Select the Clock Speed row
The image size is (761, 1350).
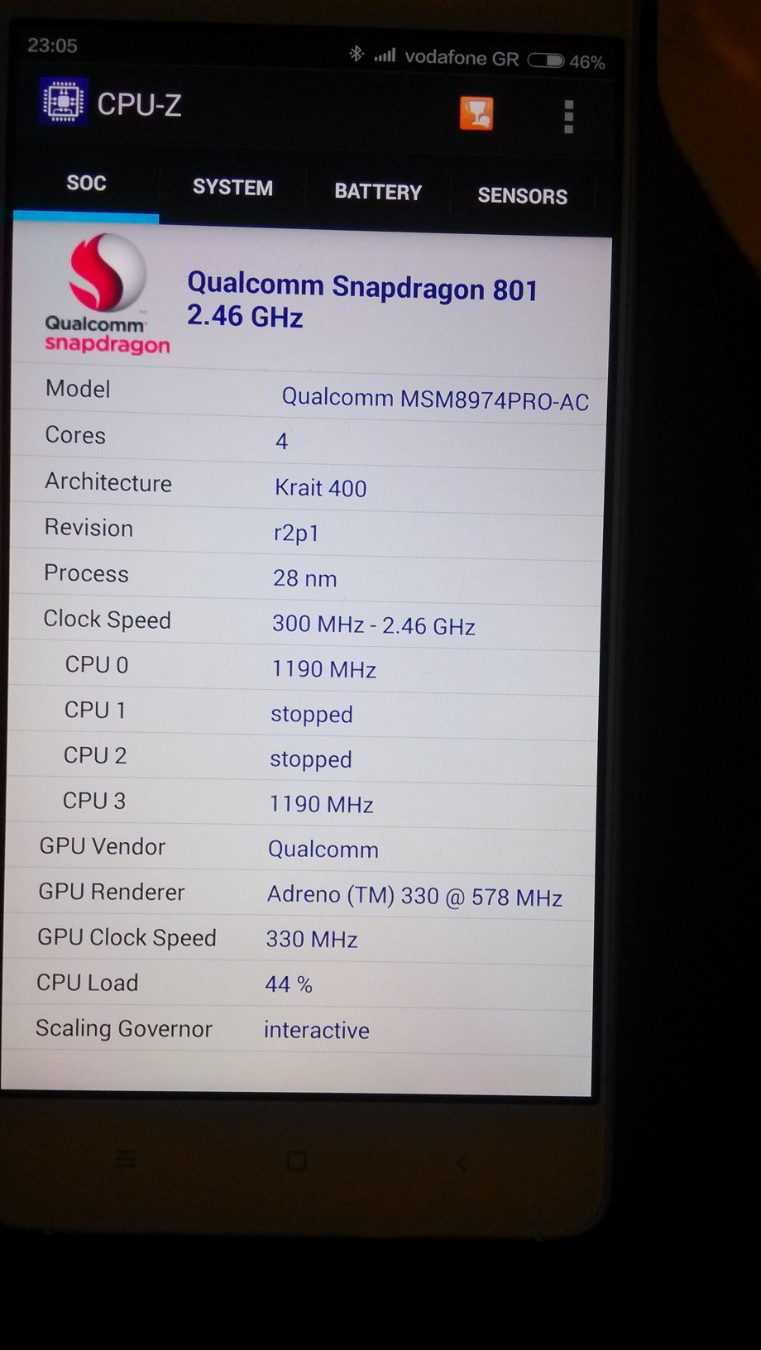click(306, 622)
